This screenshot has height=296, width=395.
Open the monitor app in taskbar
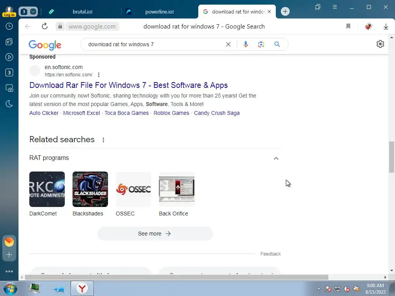(x=34, y=288)
